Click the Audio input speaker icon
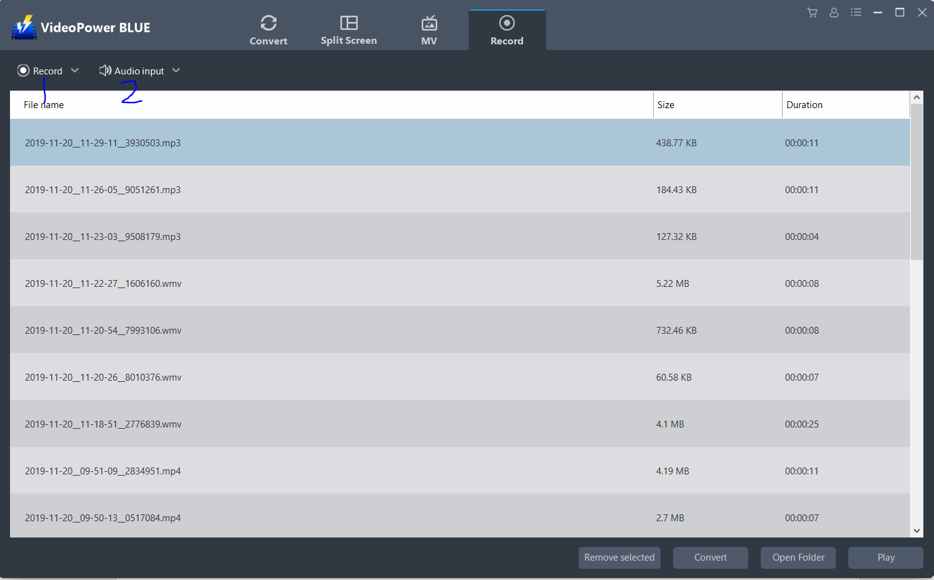934x580 pixels. click(105, 71)
